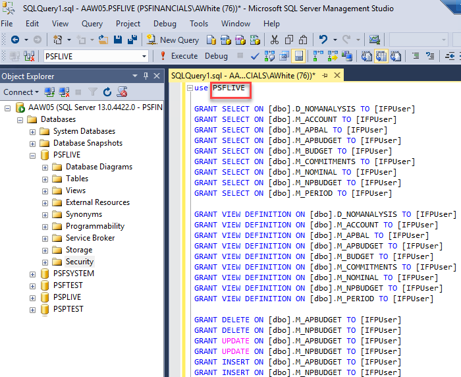Expand the Tables folder
461x377 pixels.
click(45, 179)
